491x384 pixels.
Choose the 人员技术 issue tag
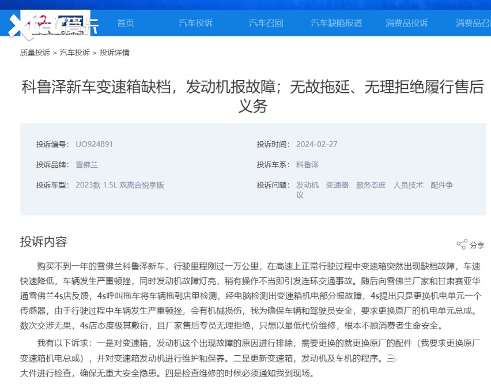click(x=408, y=185)
